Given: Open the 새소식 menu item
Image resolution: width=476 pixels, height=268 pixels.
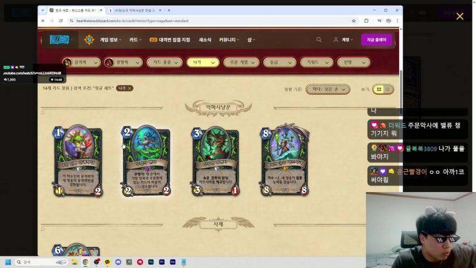Looking at the screenshot, I should (x=205, y=40).
